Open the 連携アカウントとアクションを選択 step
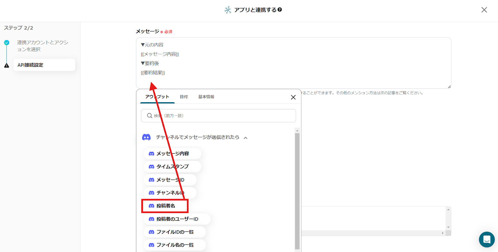Screen dimensions: 498x252 (x=42, y=46)
